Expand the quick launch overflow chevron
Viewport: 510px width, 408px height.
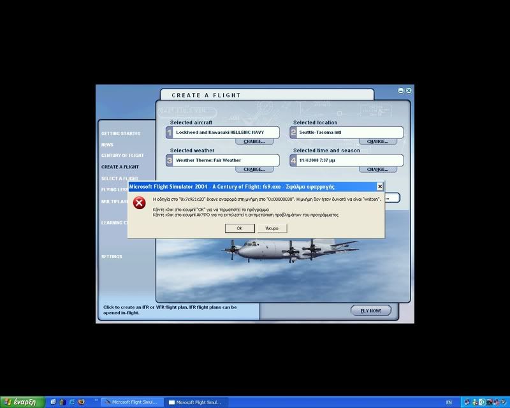[96, 400]
